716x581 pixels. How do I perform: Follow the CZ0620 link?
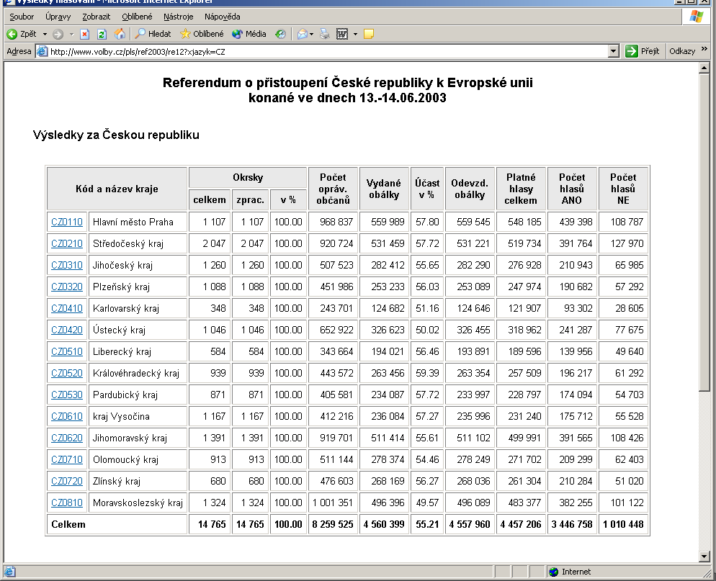click(x=67, y=438)
